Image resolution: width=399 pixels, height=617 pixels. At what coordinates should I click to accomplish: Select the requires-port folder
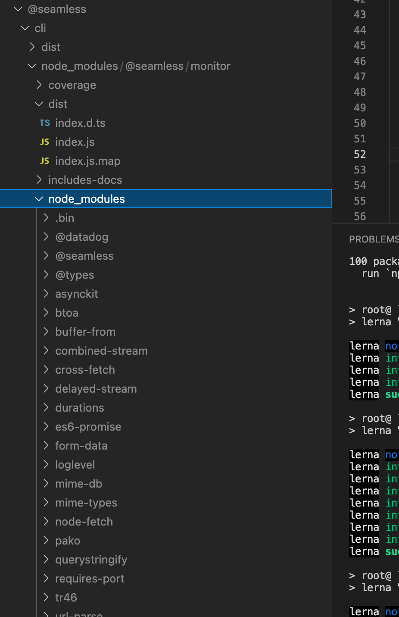[90, 579]
